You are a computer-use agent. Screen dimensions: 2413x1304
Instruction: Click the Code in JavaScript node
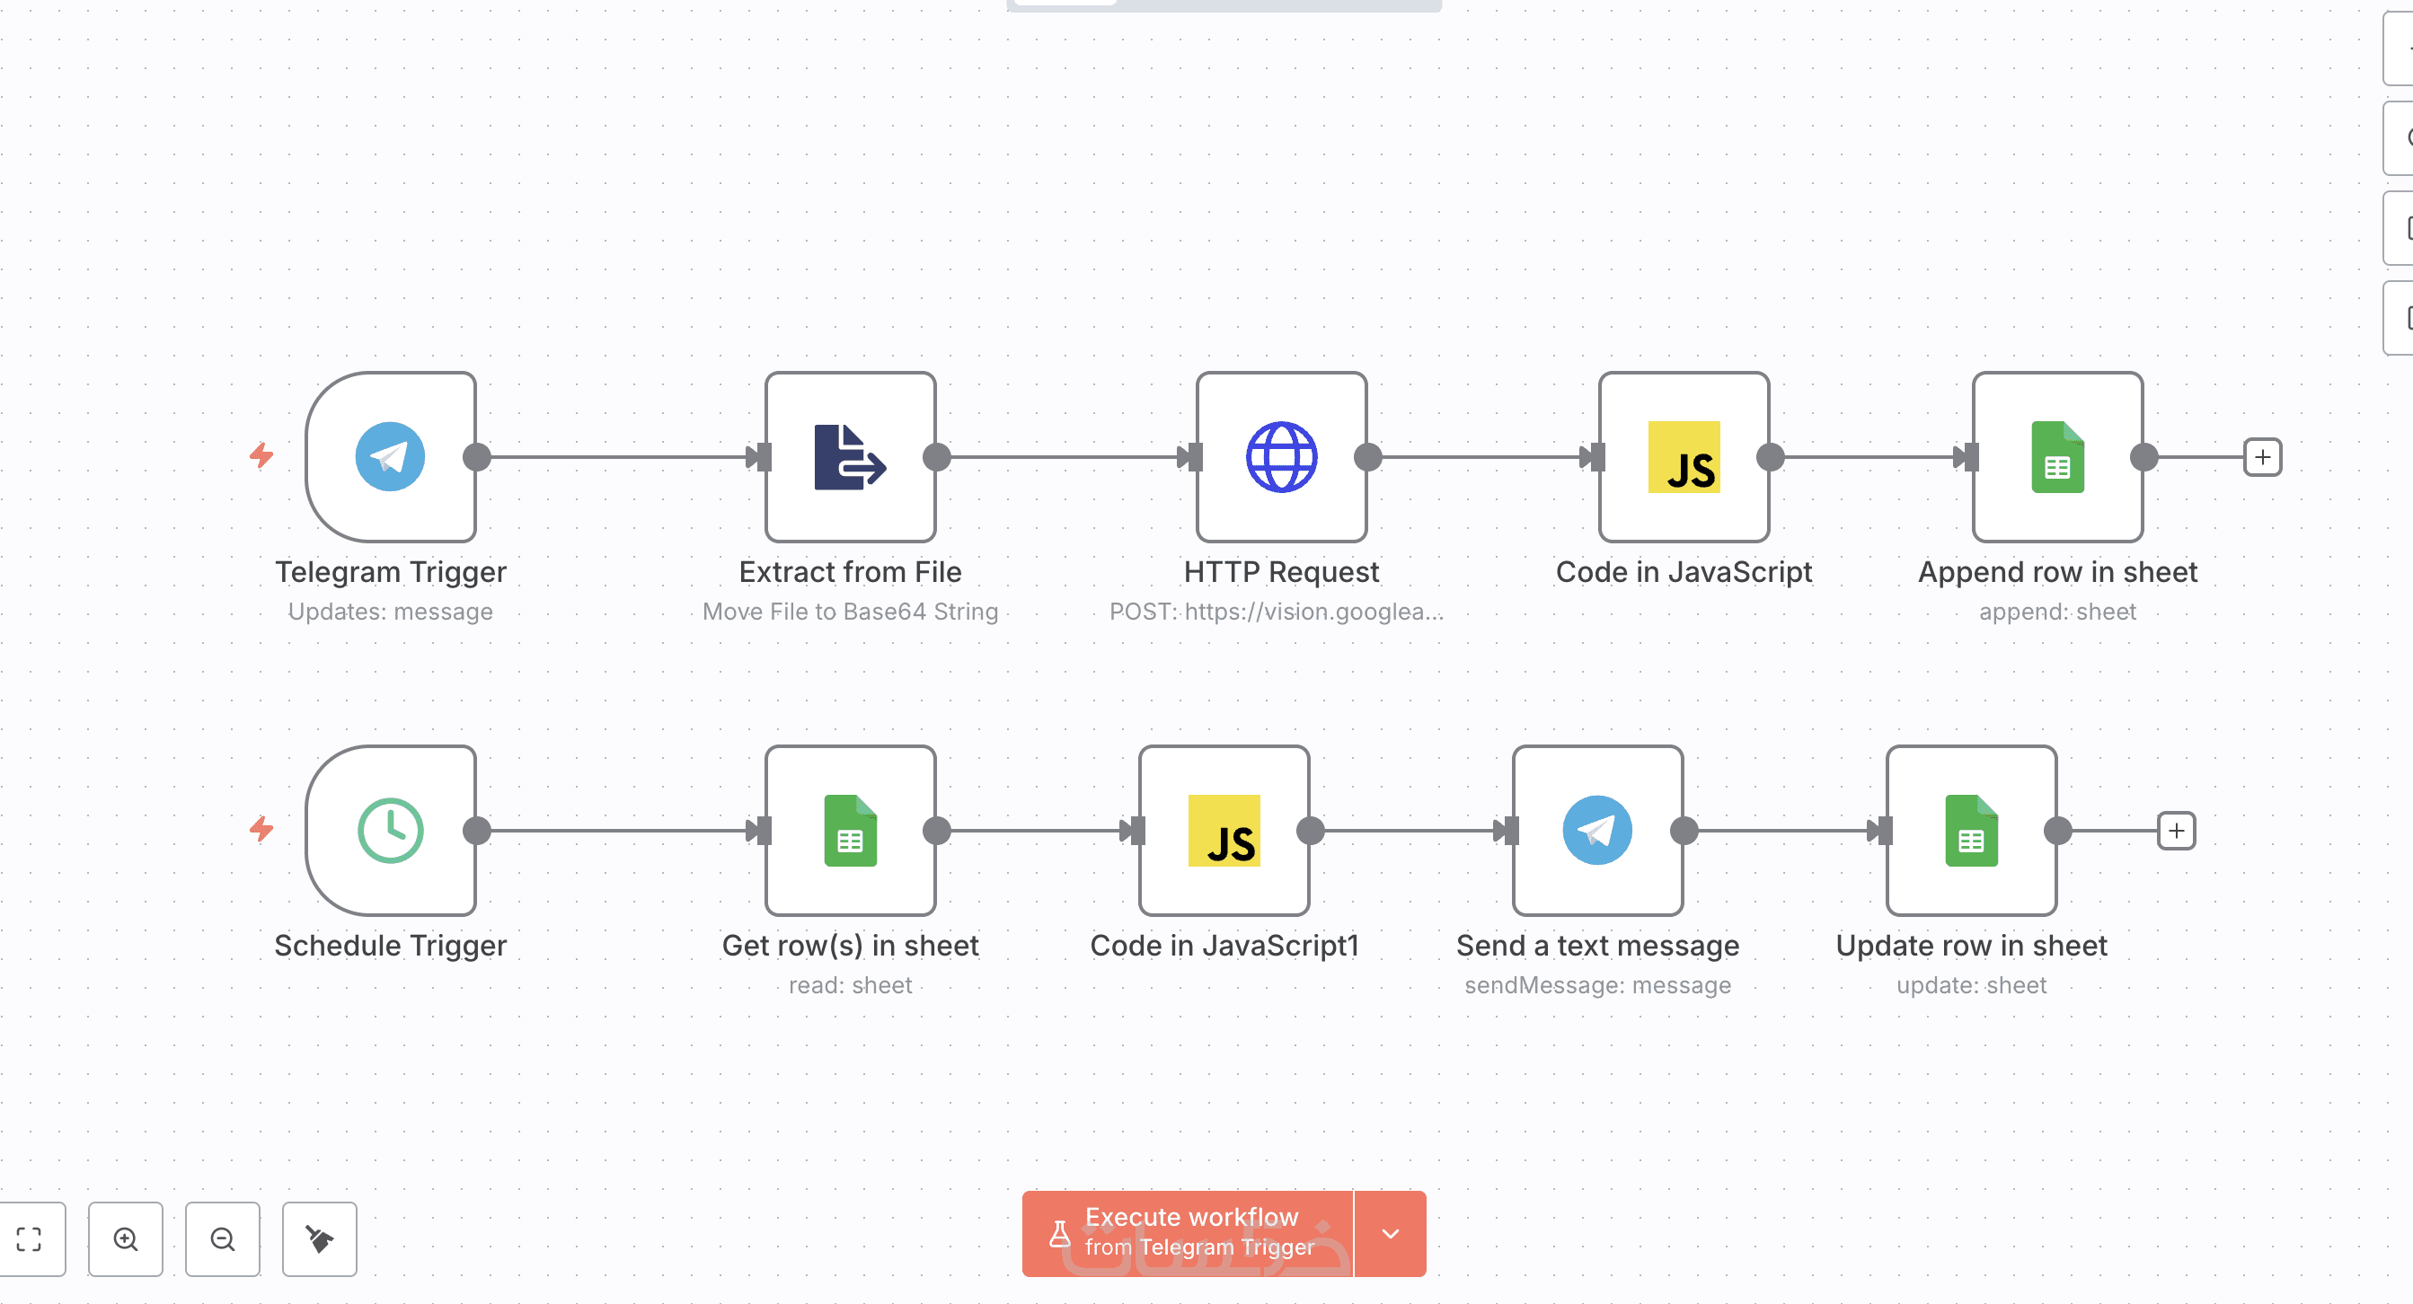coord(1684,457)
